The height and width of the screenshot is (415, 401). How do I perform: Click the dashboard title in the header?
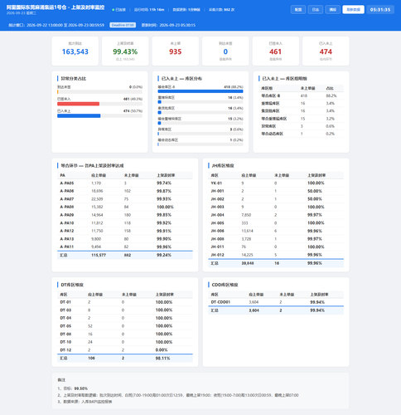pyautogui.click(x=56, y=7)
